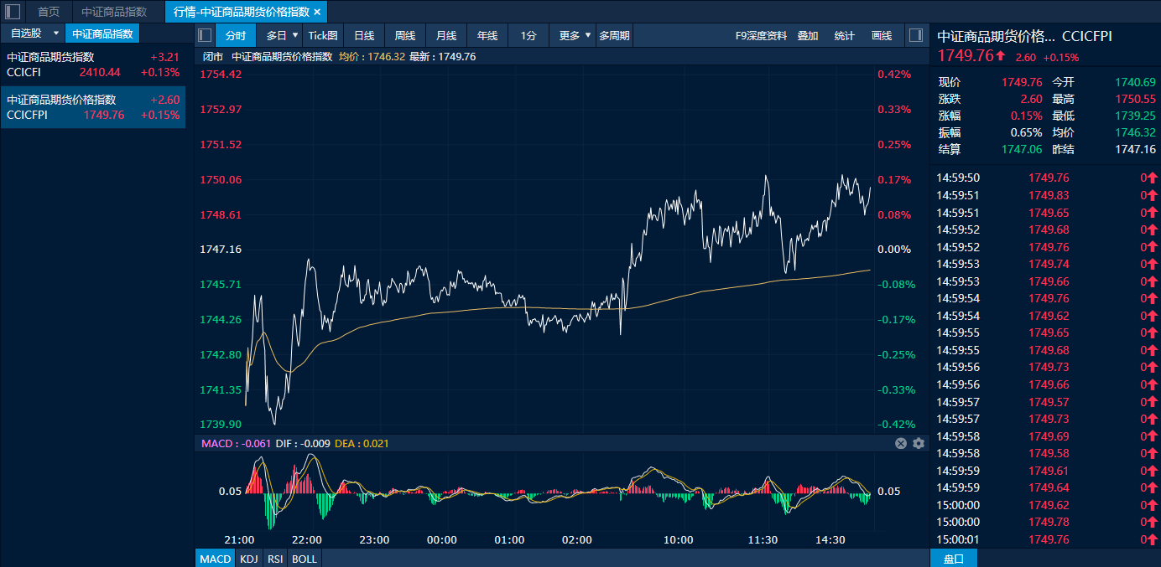
Task: Open the 画线 drawing tool
Action: point(882,35)
